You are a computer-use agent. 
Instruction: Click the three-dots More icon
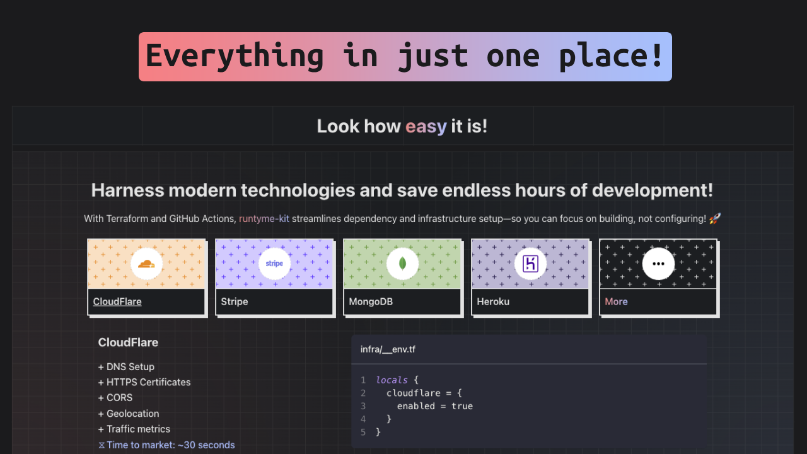click(658, 264)
